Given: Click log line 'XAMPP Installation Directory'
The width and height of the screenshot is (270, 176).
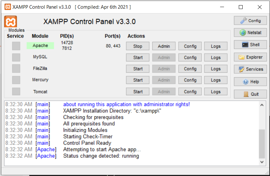Looking at the screenshot, I should (112, 111).
